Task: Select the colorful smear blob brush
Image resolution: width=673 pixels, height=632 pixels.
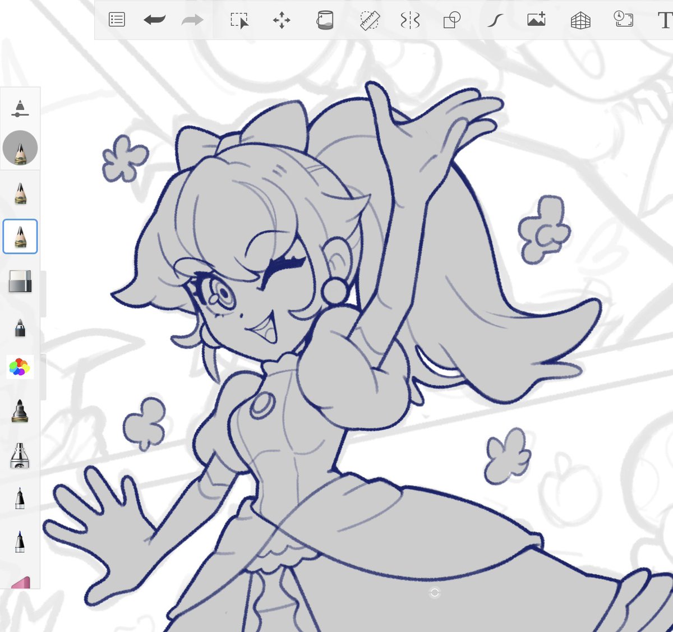Action: pyautogui.click(x=20, y=367)
